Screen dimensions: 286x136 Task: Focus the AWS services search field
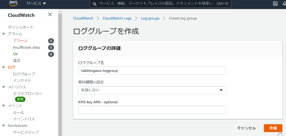pos(160,4)
